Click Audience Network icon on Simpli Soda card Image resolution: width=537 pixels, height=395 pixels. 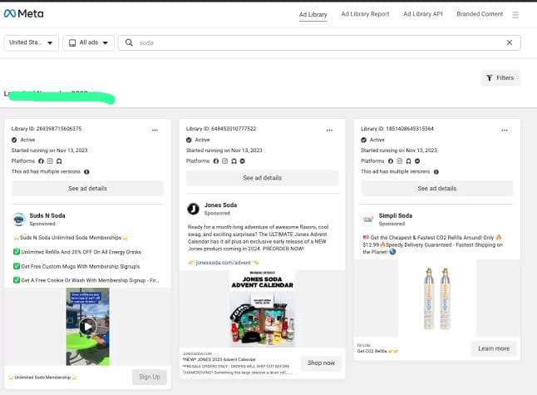[409, 161]
